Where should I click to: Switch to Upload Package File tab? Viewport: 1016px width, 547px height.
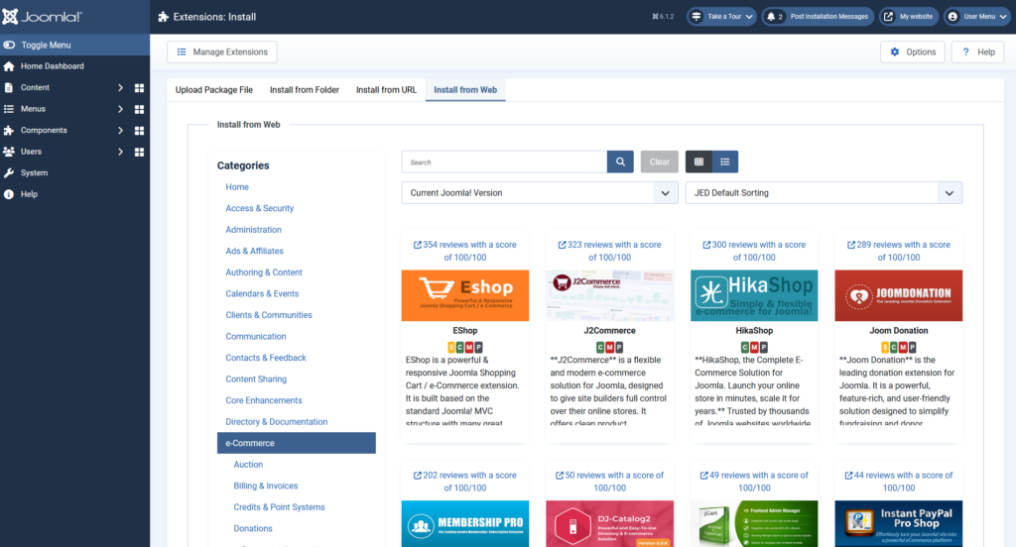pyautogui.click(x=214, y=90)
